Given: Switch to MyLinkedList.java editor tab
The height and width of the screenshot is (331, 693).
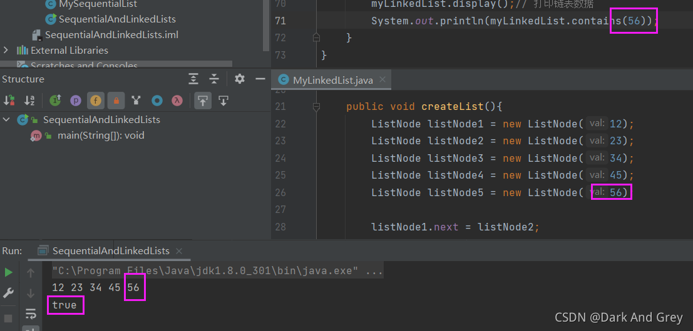Looking at the screenshot, I should [x=333, y=80].
